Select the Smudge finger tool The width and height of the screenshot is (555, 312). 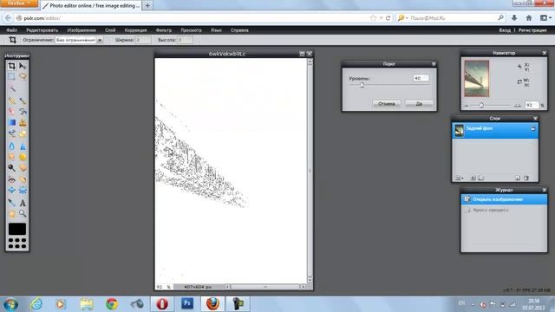[11, 157]
